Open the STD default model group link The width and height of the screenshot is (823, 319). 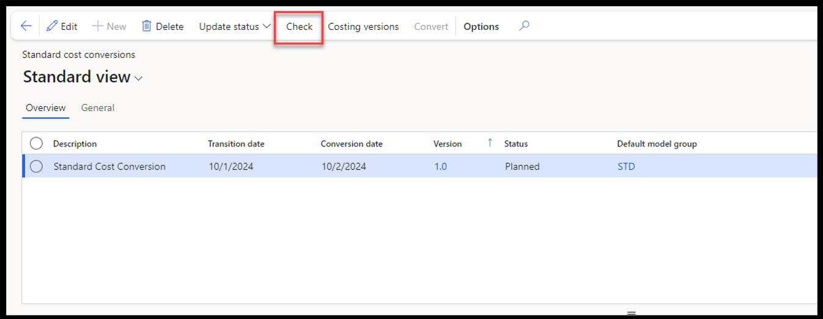click(626, 167)
